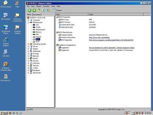Select the Company Name row
The height and width of the screenshot is (115, 153).
(103, 35)
